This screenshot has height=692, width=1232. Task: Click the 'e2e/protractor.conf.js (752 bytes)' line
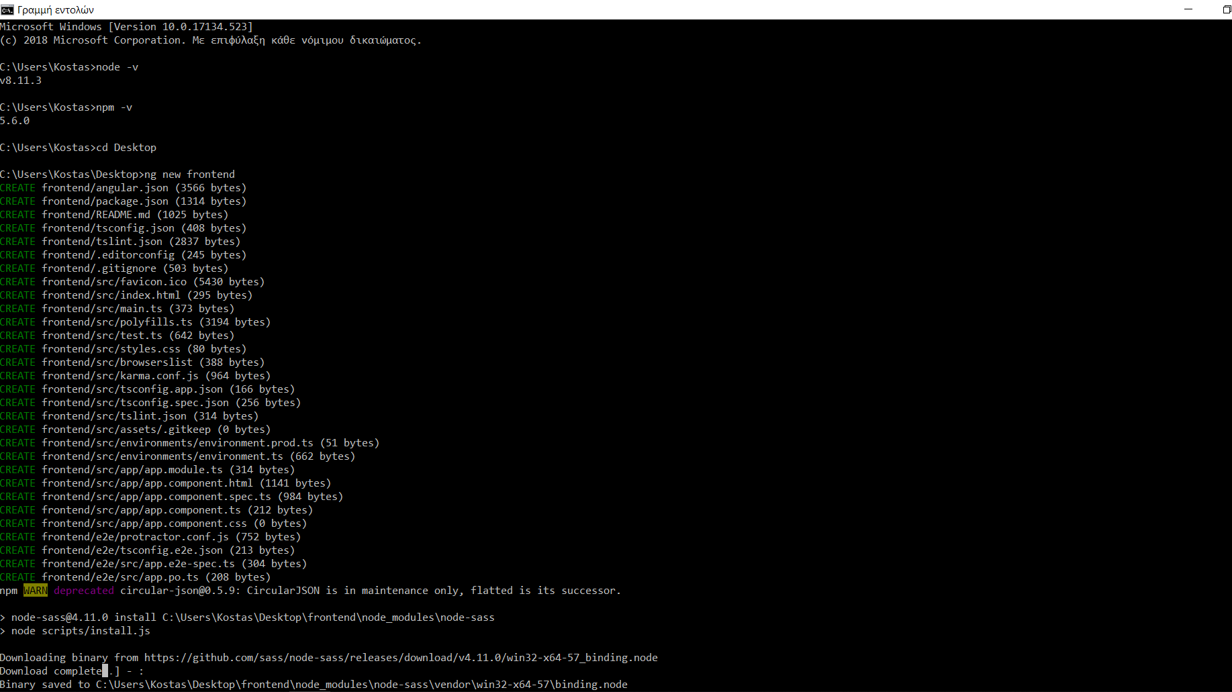[x=150, y=537]
